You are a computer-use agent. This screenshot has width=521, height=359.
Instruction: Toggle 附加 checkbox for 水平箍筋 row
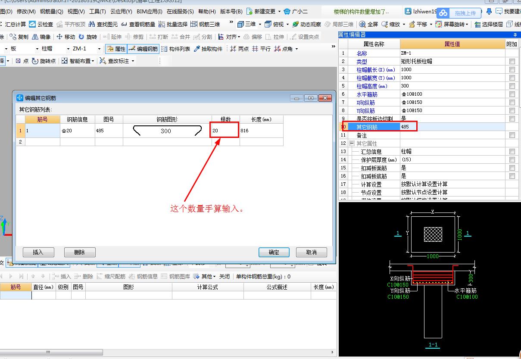[512, 94]
